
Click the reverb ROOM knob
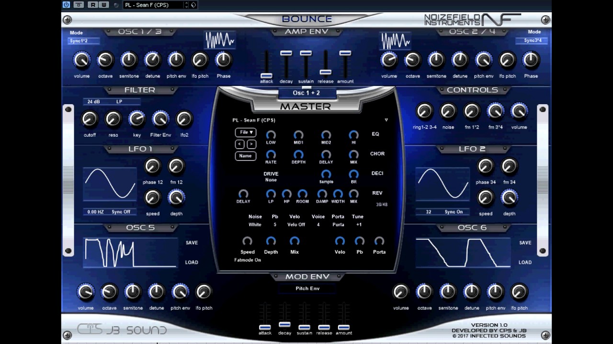[302, 194]
